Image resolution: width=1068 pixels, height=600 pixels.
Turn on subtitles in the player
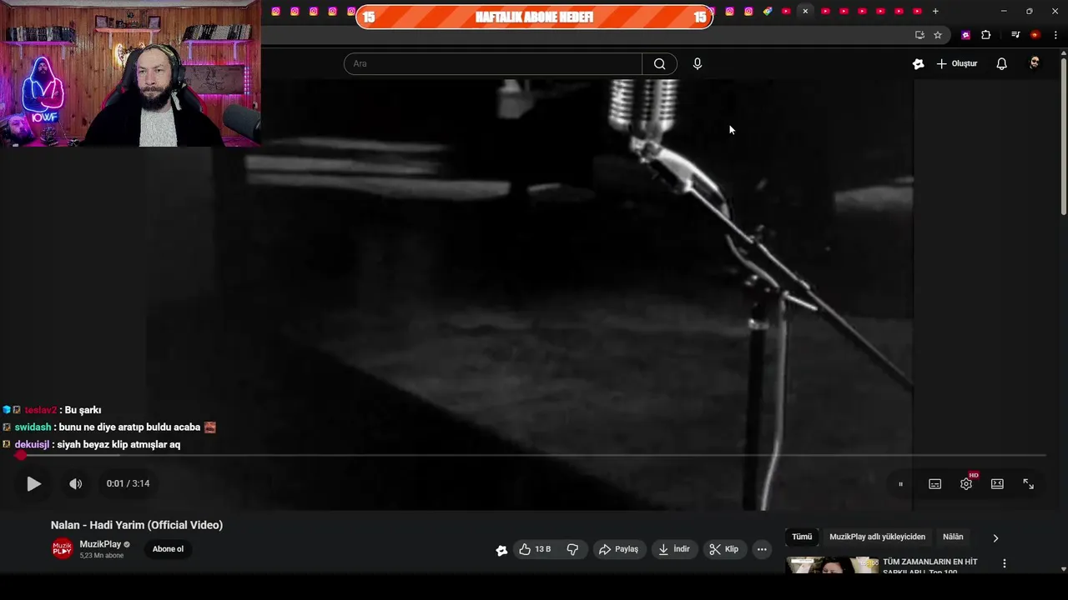(x=935, y=484)
